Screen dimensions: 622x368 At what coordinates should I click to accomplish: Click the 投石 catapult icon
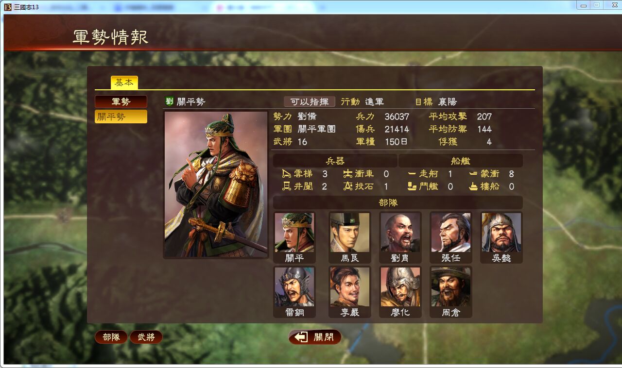347,186
